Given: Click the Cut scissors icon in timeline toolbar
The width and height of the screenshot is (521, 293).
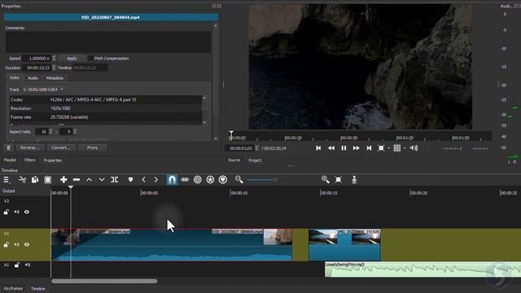Looking at the screenshot, I should click(x=22, y=180).
